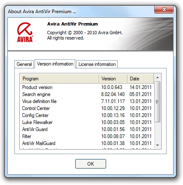Click the Avira umbrella logo
Viewport: 183px width, 185px height.
click(25, 32)
